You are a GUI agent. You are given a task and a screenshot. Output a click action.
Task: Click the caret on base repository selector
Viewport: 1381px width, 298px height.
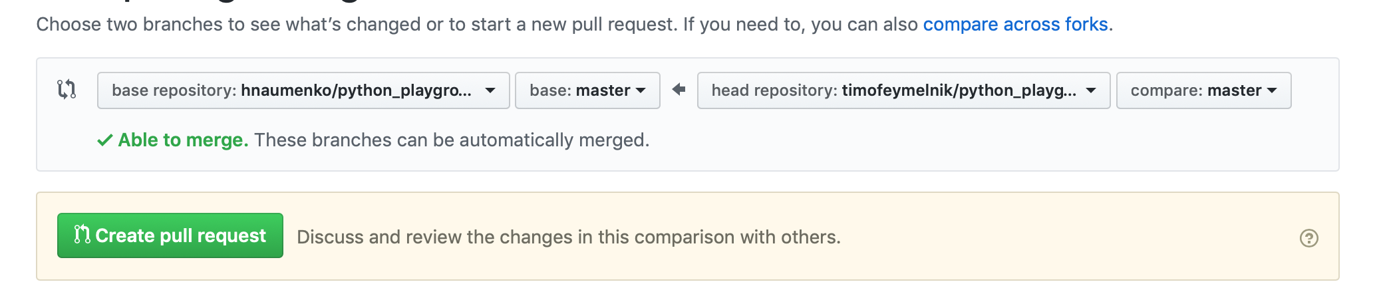point(490,90)
